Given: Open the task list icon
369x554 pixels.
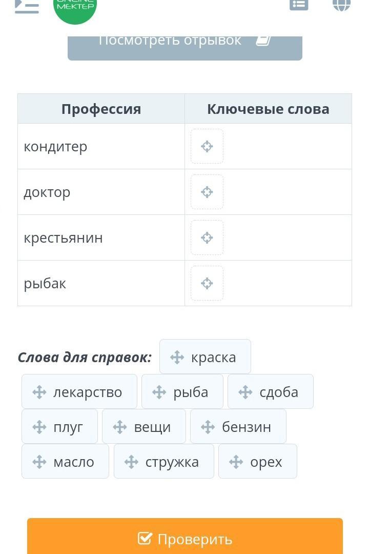Looking at the screenshot, I should click(299, 4).
